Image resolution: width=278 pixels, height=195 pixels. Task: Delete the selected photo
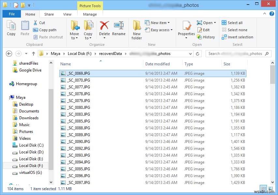(x=104, y=29)
